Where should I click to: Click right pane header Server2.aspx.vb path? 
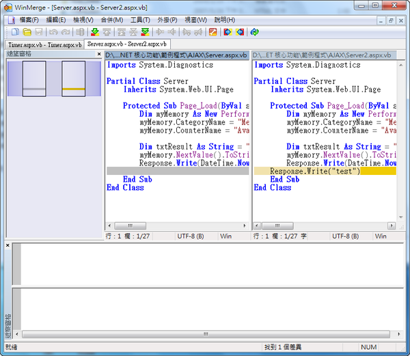(324, 55)
